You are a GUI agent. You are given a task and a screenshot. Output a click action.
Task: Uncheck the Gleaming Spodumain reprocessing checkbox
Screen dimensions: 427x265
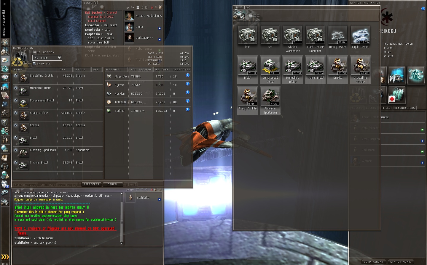tap(16, 150)
